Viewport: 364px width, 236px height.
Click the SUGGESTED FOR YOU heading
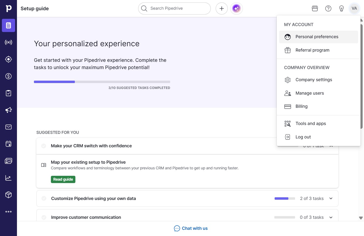(58, 133)
